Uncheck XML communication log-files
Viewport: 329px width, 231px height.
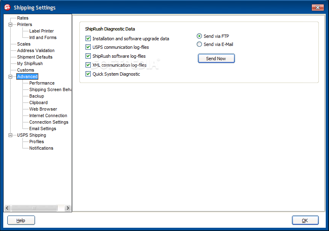88,65
